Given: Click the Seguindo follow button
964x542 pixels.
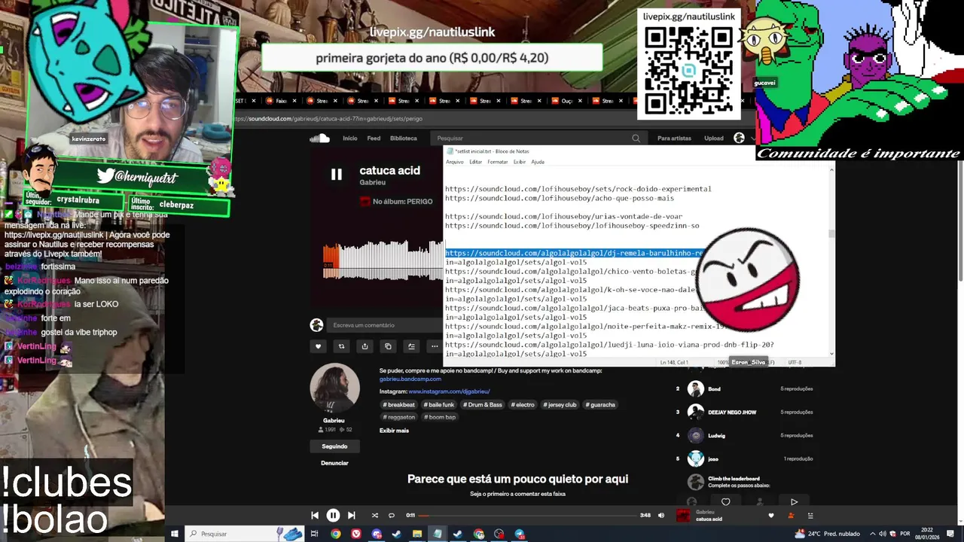Looking at the screenshot, I should [x=334, y=446].
